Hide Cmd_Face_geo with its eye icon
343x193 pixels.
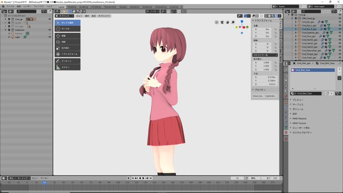point(339,36)
